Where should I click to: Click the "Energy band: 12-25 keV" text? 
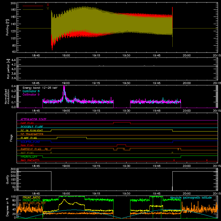[x=40, y=88]
